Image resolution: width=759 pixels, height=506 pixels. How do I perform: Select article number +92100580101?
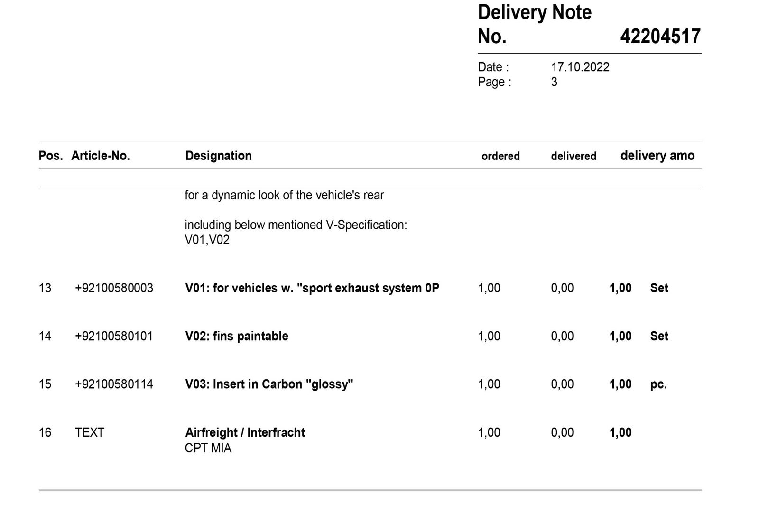click(114, 336)
